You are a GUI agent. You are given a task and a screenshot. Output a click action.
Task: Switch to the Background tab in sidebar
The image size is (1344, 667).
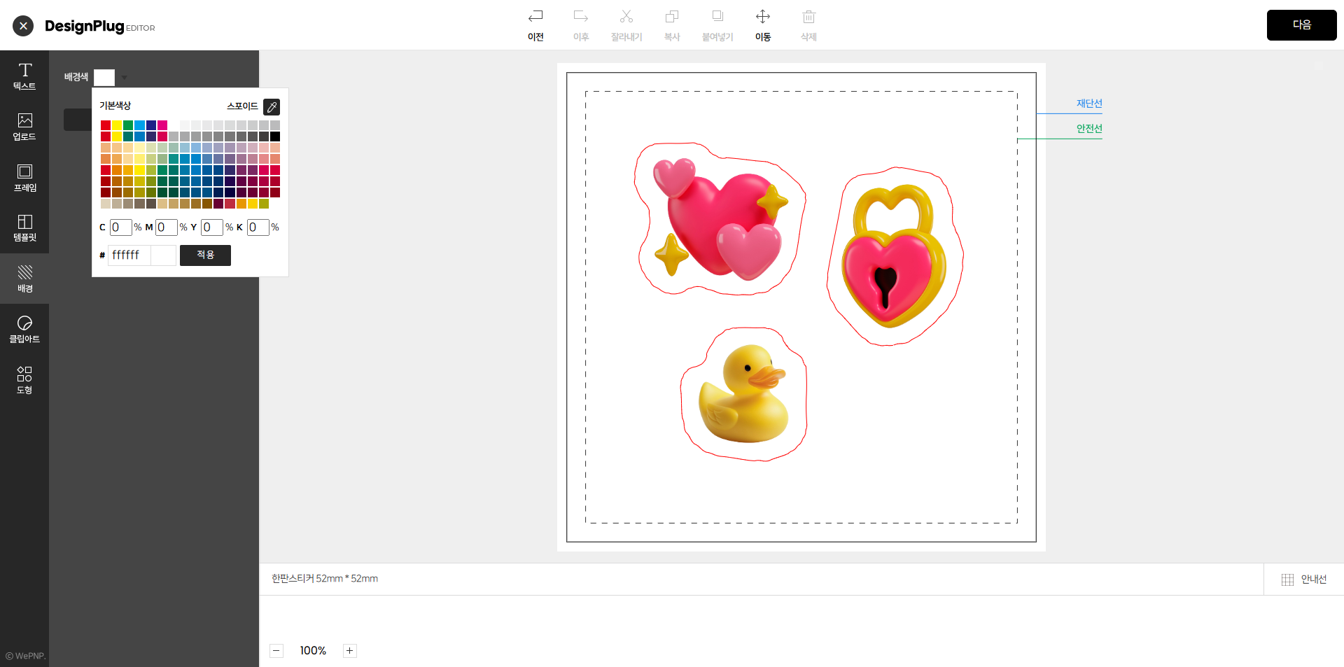point(24,279)
